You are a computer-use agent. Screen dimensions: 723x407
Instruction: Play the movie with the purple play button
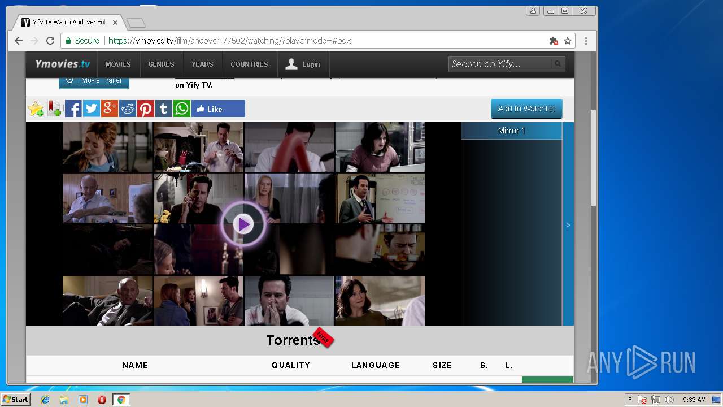243,224
